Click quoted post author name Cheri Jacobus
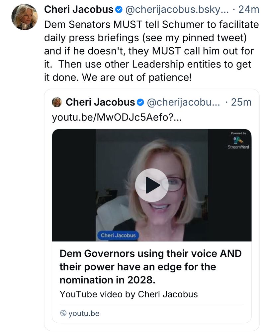The image size is (269, 333). click(x=100, y=102)
